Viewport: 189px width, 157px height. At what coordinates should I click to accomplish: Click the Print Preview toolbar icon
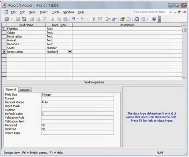[x=38, y=19]
